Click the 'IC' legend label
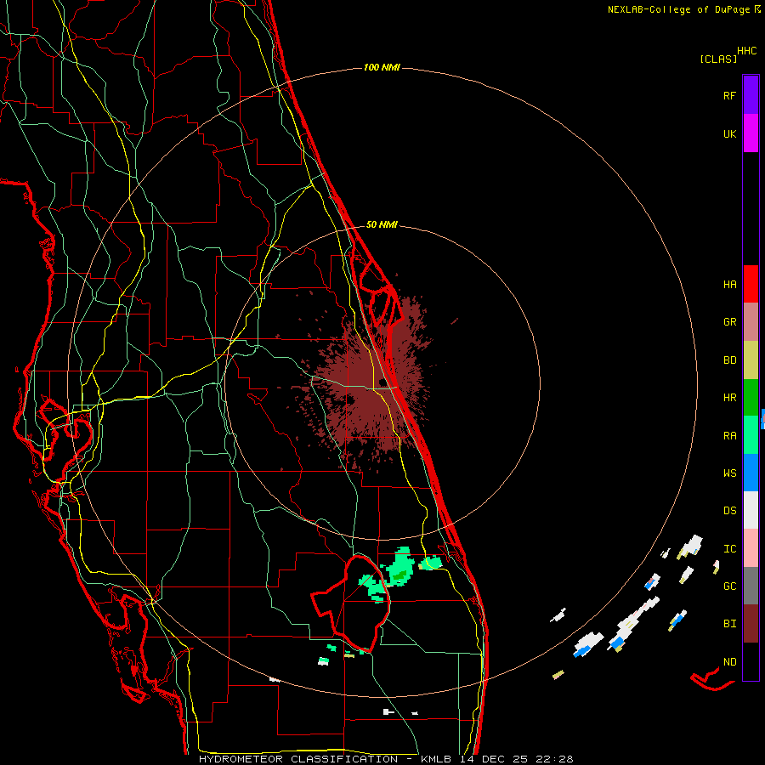 (x=729, y=549)
